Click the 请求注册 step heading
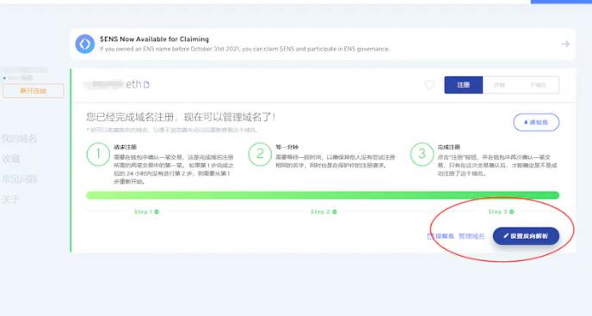This screenshot has width=592, height=316. pyautogui.click(x=125, y=147)
